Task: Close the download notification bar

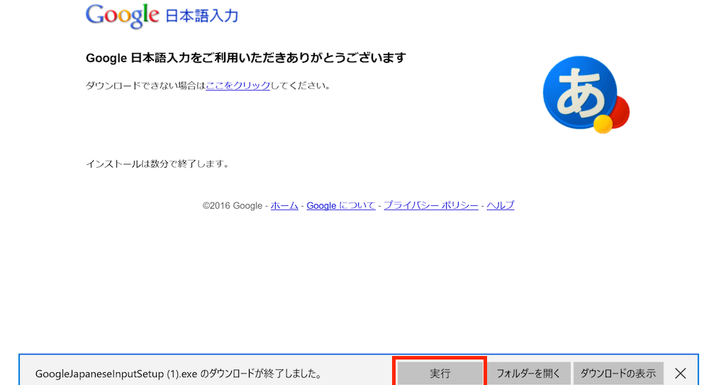Action: click(681, 373)
